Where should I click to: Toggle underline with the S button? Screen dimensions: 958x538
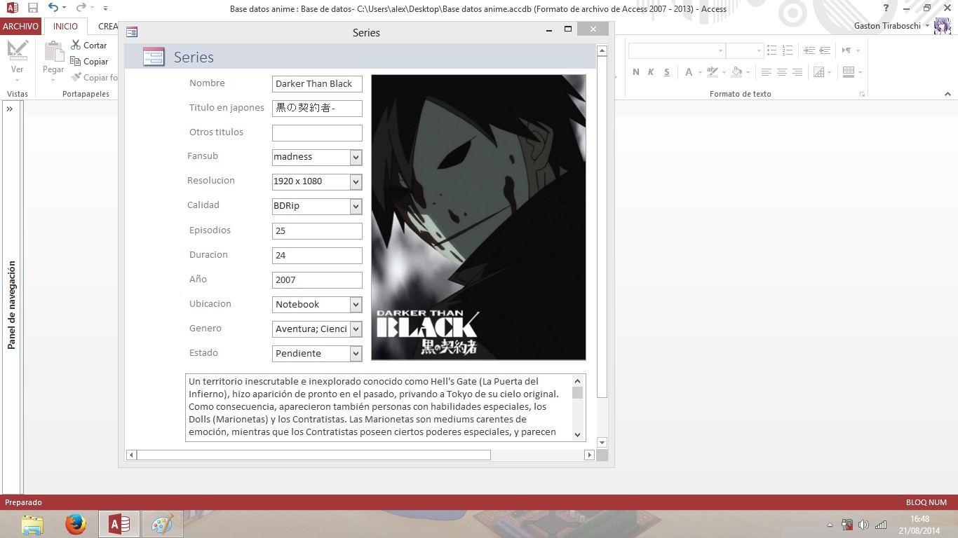666,72
